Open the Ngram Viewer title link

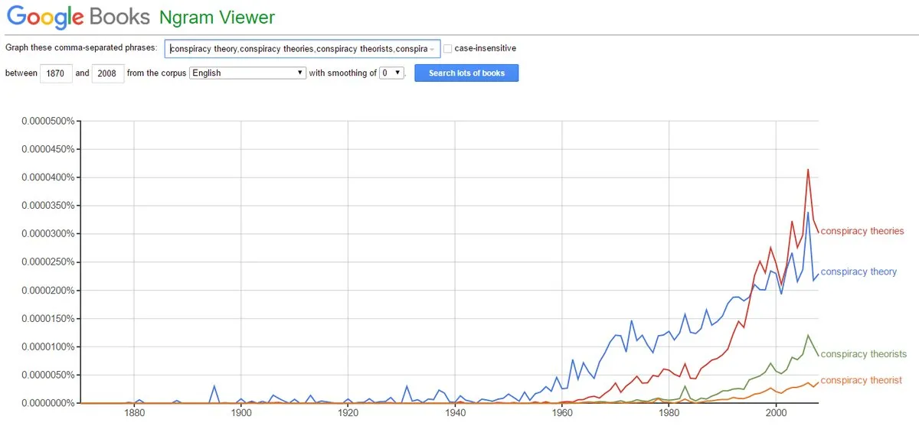(x=217, y=17)
